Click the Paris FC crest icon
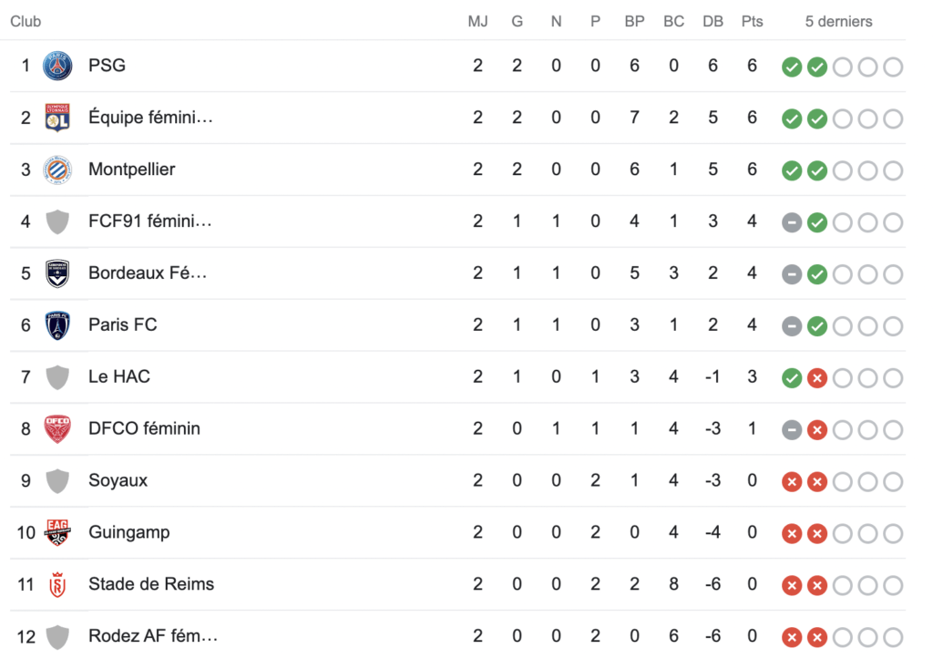 [57, 326]
